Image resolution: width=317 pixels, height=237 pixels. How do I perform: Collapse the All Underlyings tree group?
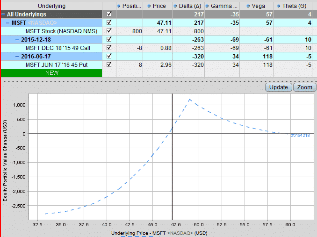(3, 14)
